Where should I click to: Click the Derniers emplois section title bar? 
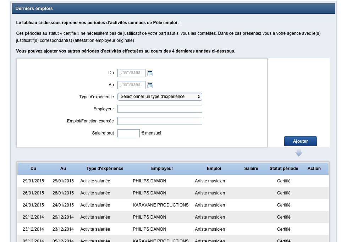pyautogui.click(x=173, y=9)
